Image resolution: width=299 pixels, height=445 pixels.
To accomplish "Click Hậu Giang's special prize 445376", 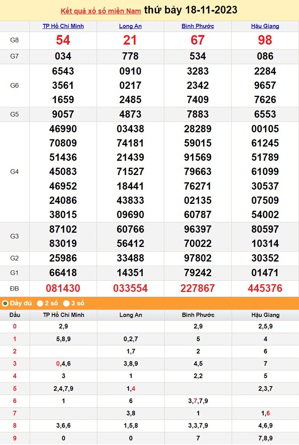I will point(265,288).
